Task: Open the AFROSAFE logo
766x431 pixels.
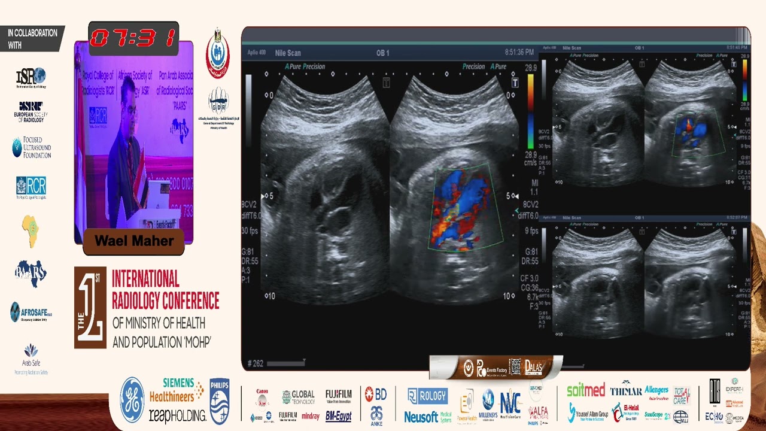Action: tap(31, 312)
